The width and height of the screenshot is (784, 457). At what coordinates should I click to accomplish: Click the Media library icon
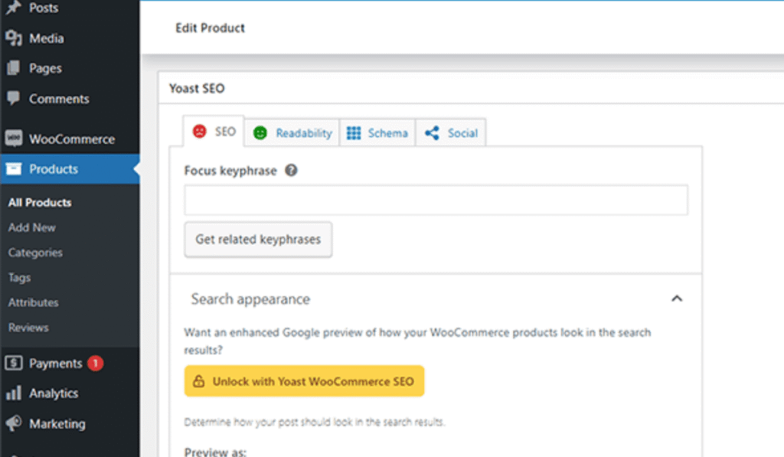13,38
